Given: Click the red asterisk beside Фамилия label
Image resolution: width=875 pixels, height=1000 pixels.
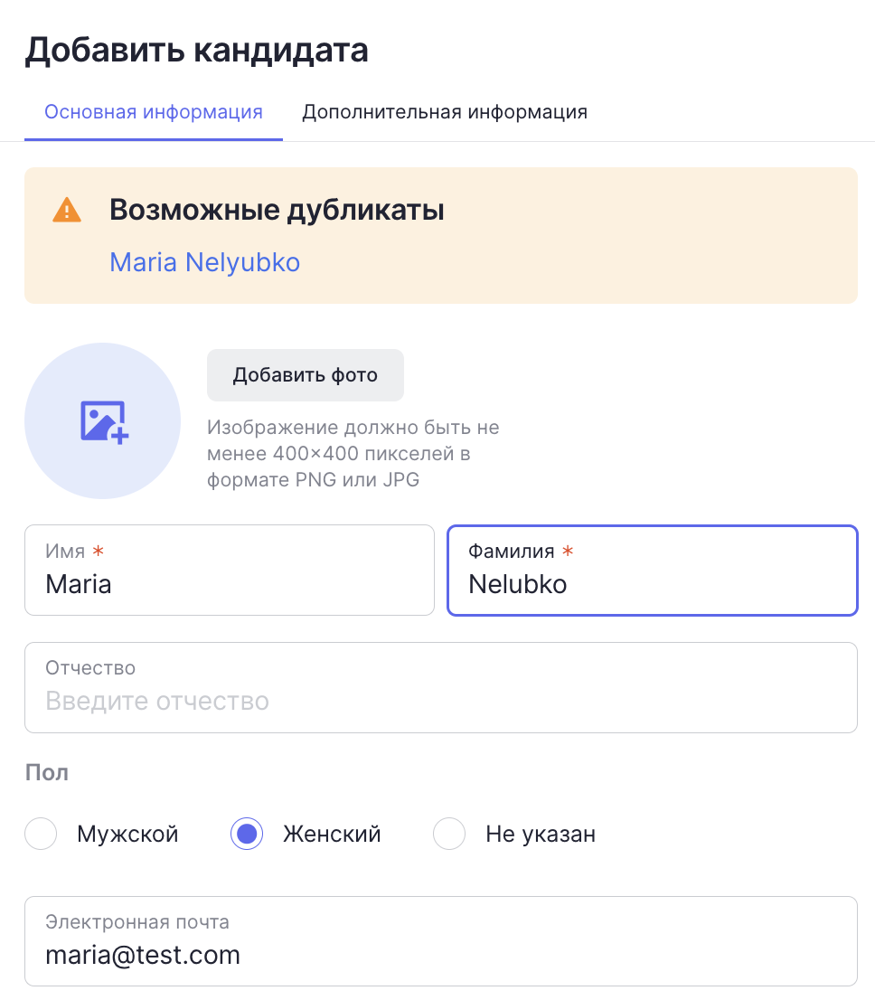Looking at the screenshot, I should click(568, 551).
